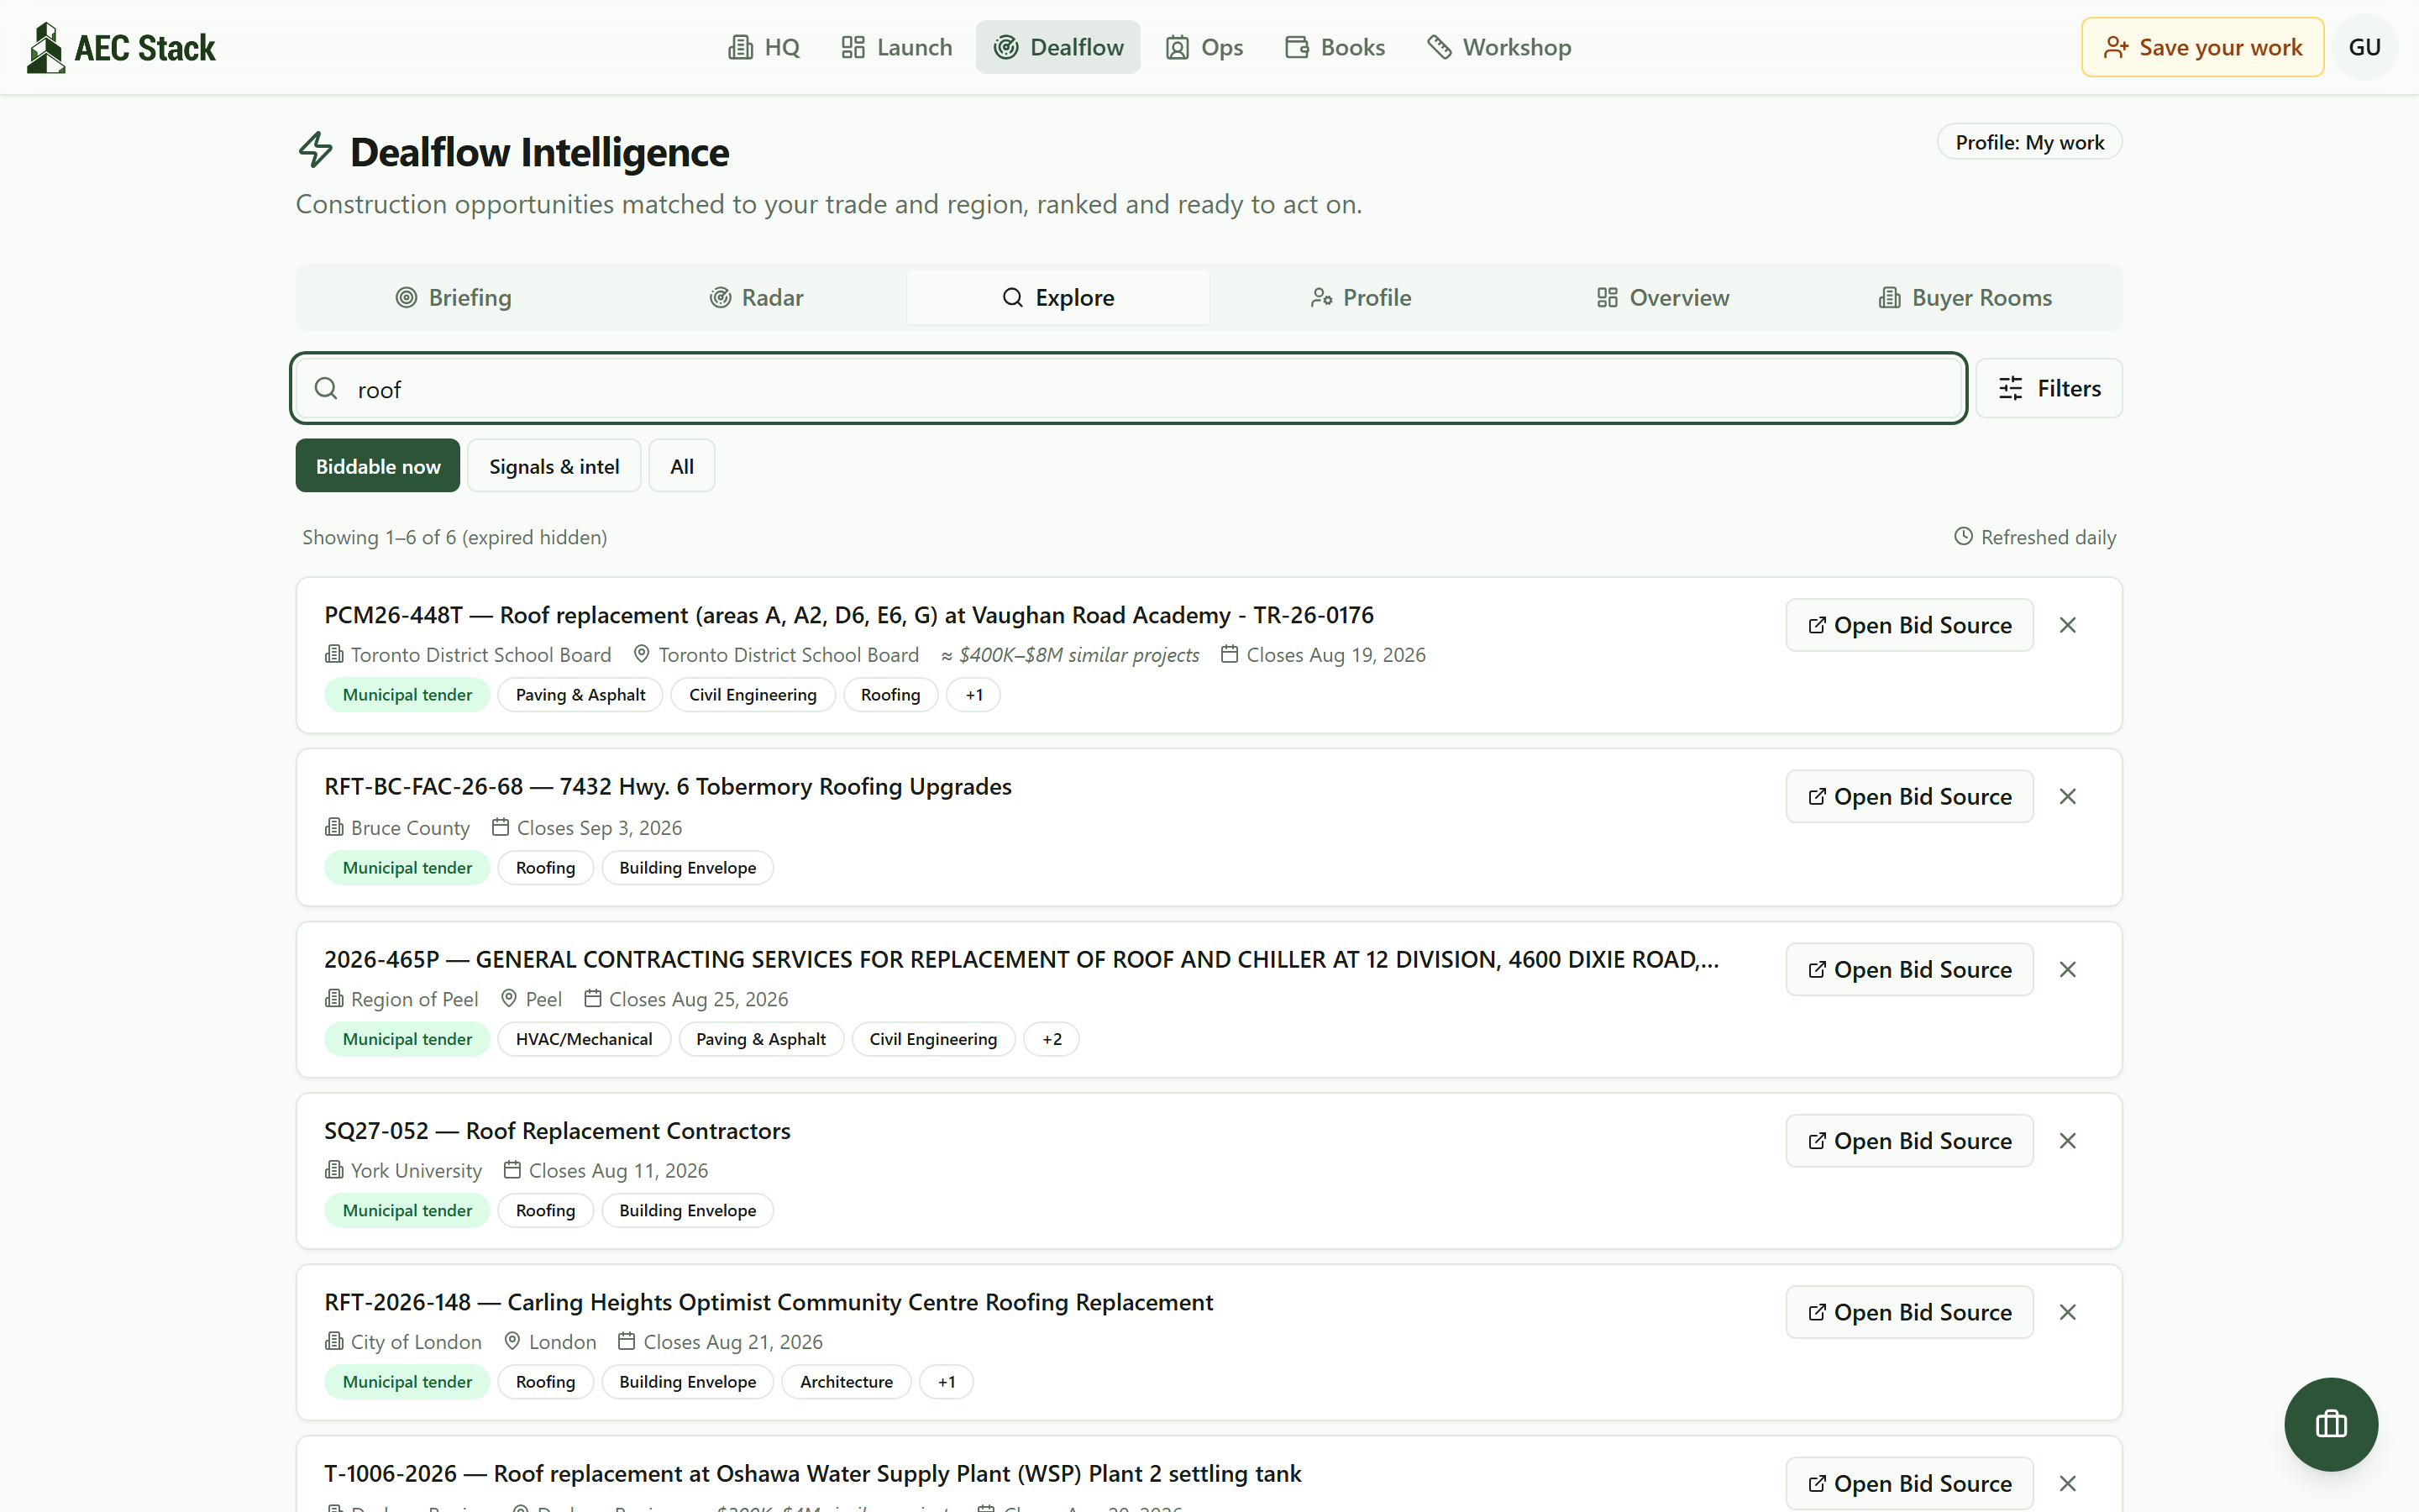This screenshot has height=1512, width=2419.
Task: Open Bid Source for Roof Replacement Contractors
Action: [1909, 1140]
